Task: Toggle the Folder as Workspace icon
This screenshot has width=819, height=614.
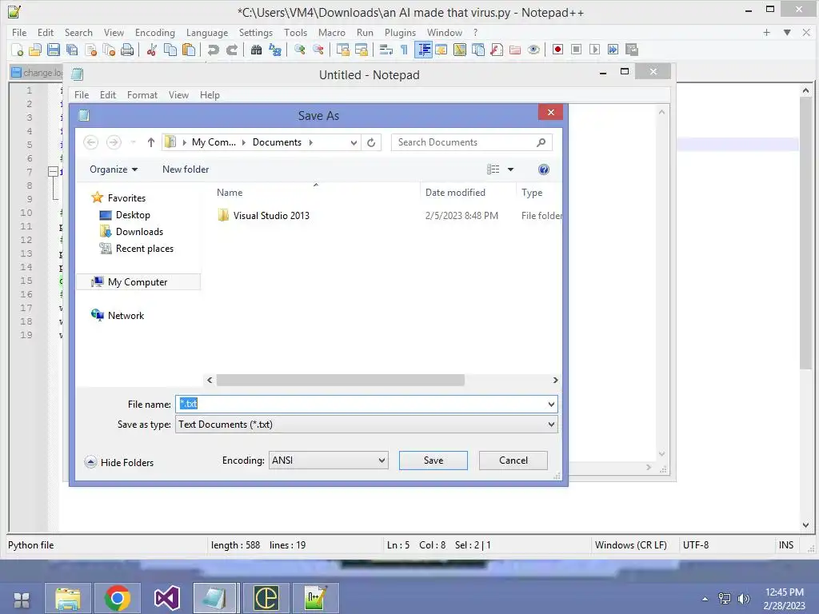Action: (515, 50)
